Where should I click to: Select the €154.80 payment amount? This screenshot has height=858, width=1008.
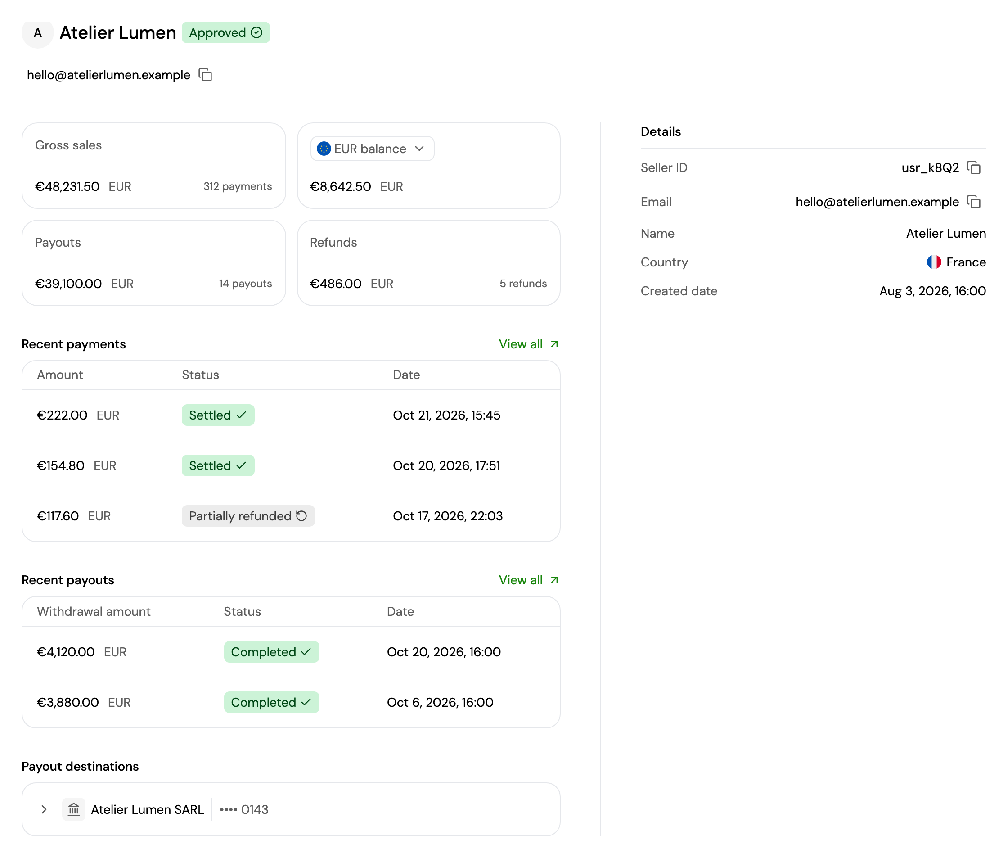tap(61, 465)
